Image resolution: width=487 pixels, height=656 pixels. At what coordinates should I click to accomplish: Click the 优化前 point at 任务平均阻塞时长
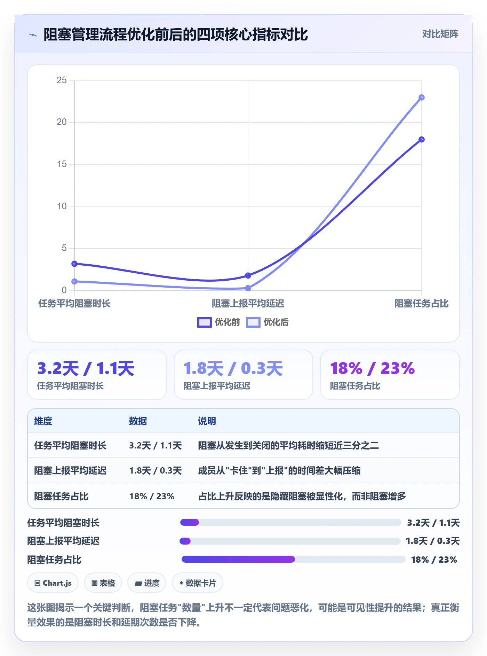coord(74,264)
